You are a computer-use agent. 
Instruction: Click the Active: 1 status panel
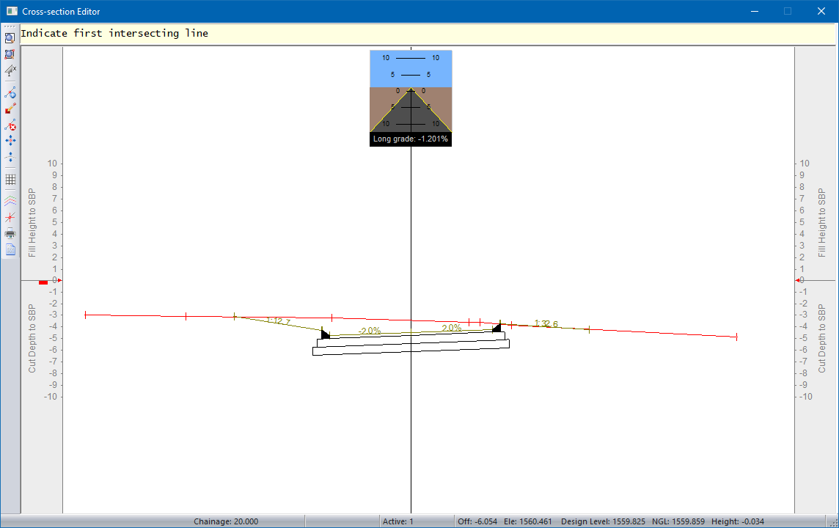tap(398, 521)
